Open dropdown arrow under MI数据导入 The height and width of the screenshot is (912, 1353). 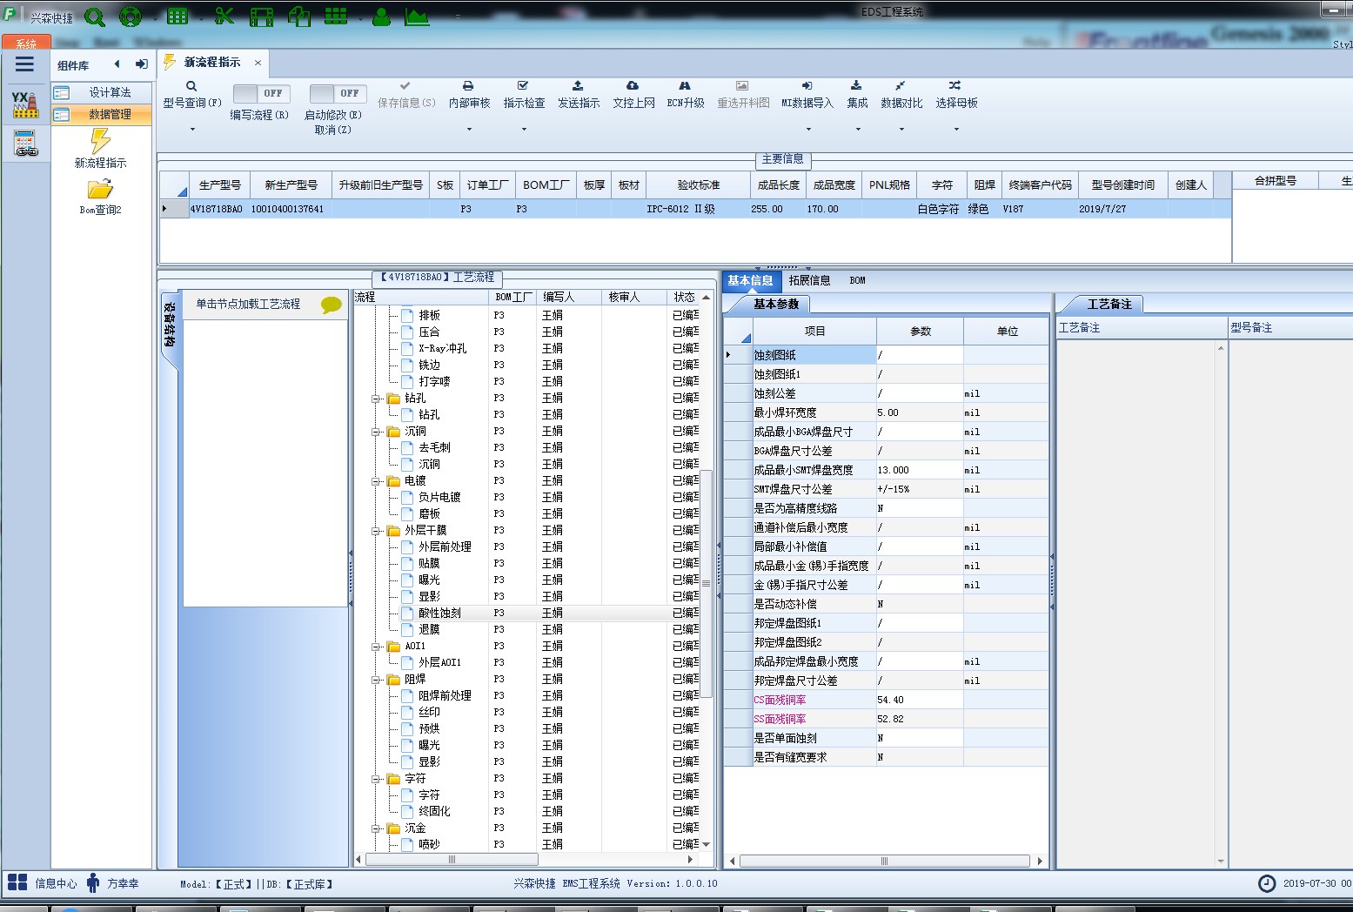[x=808, y=130]
